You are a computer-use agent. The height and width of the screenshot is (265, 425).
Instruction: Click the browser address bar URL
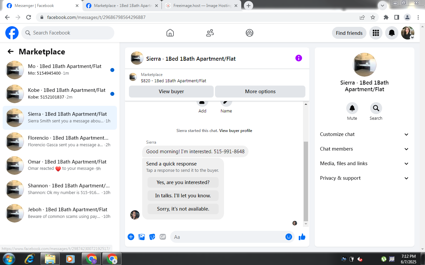click(x=96, y=17)
